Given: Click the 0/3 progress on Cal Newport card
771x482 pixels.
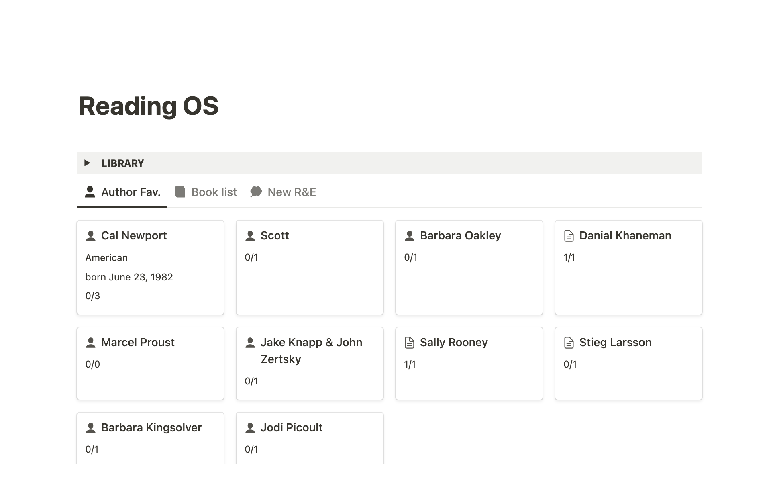Looking at the screenshot, I should [x=93, y=296].
